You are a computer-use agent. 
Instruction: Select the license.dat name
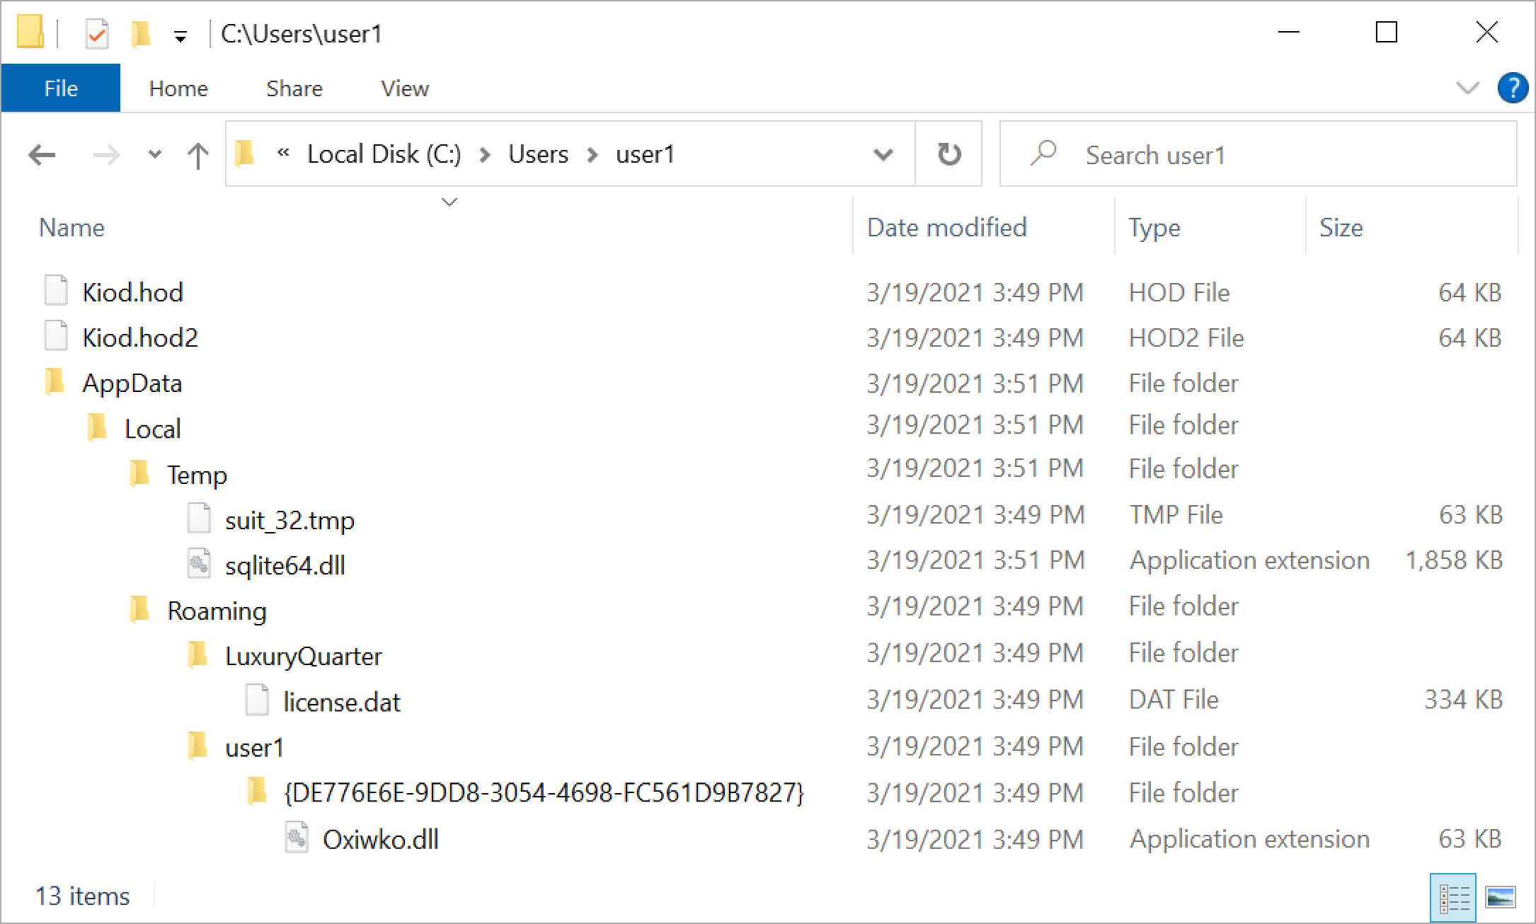(342, 702)
